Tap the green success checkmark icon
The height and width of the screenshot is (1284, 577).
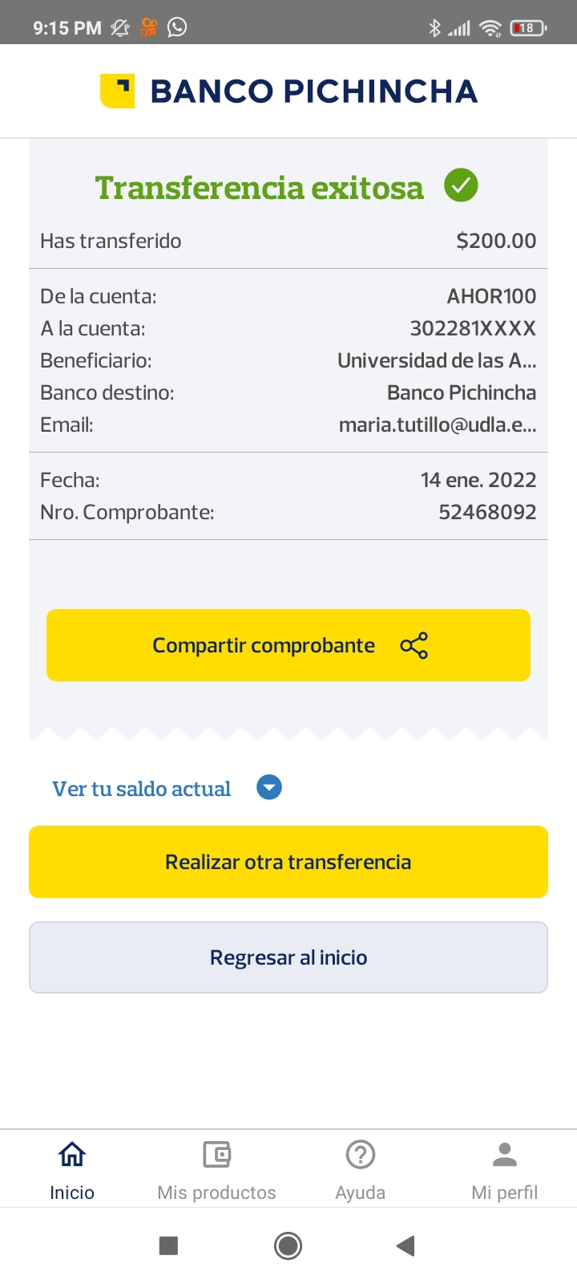461,186
